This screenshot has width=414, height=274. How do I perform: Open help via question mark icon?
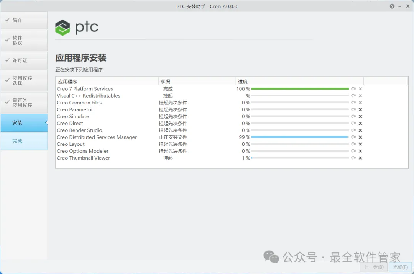pyautogui.click(x=392, y=7)
